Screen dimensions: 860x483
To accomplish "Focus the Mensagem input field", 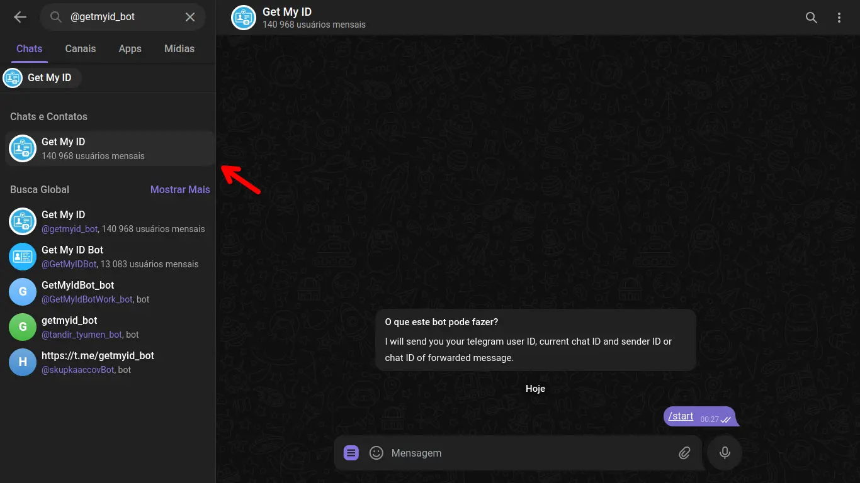I will tap(528, 453).
